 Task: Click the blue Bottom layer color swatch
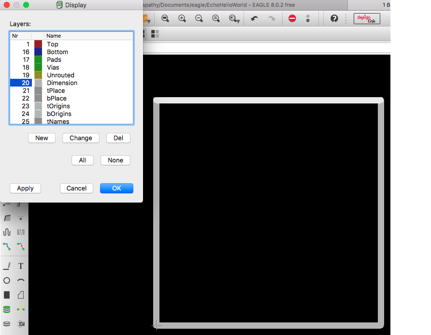pos(38,52)
